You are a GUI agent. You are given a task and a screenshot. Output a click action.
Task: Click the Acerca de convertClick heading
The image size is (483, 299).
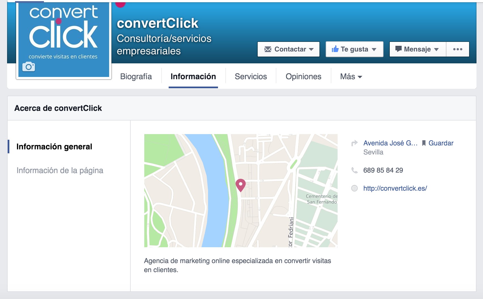[58, 108]
